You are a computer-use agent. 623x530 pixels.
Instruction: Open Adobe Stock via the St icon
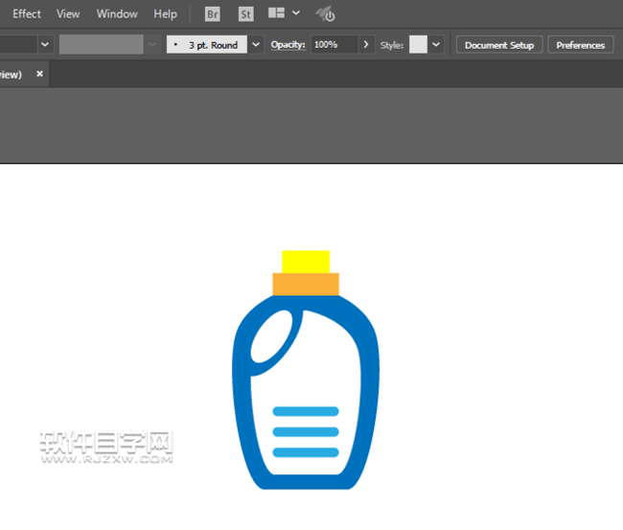click(x=245, y=14)
